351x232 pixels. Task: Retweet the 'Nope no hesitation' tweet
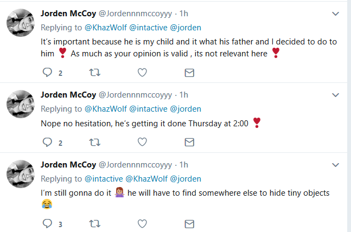point(94,143)
